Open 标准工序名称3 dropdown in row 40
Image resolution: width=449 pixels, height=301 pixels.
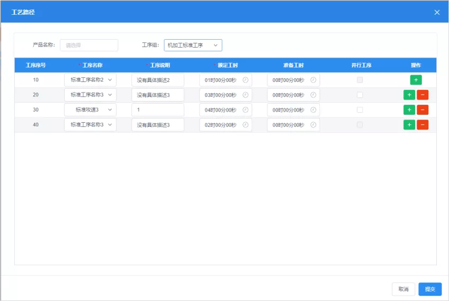click(90, 124)
